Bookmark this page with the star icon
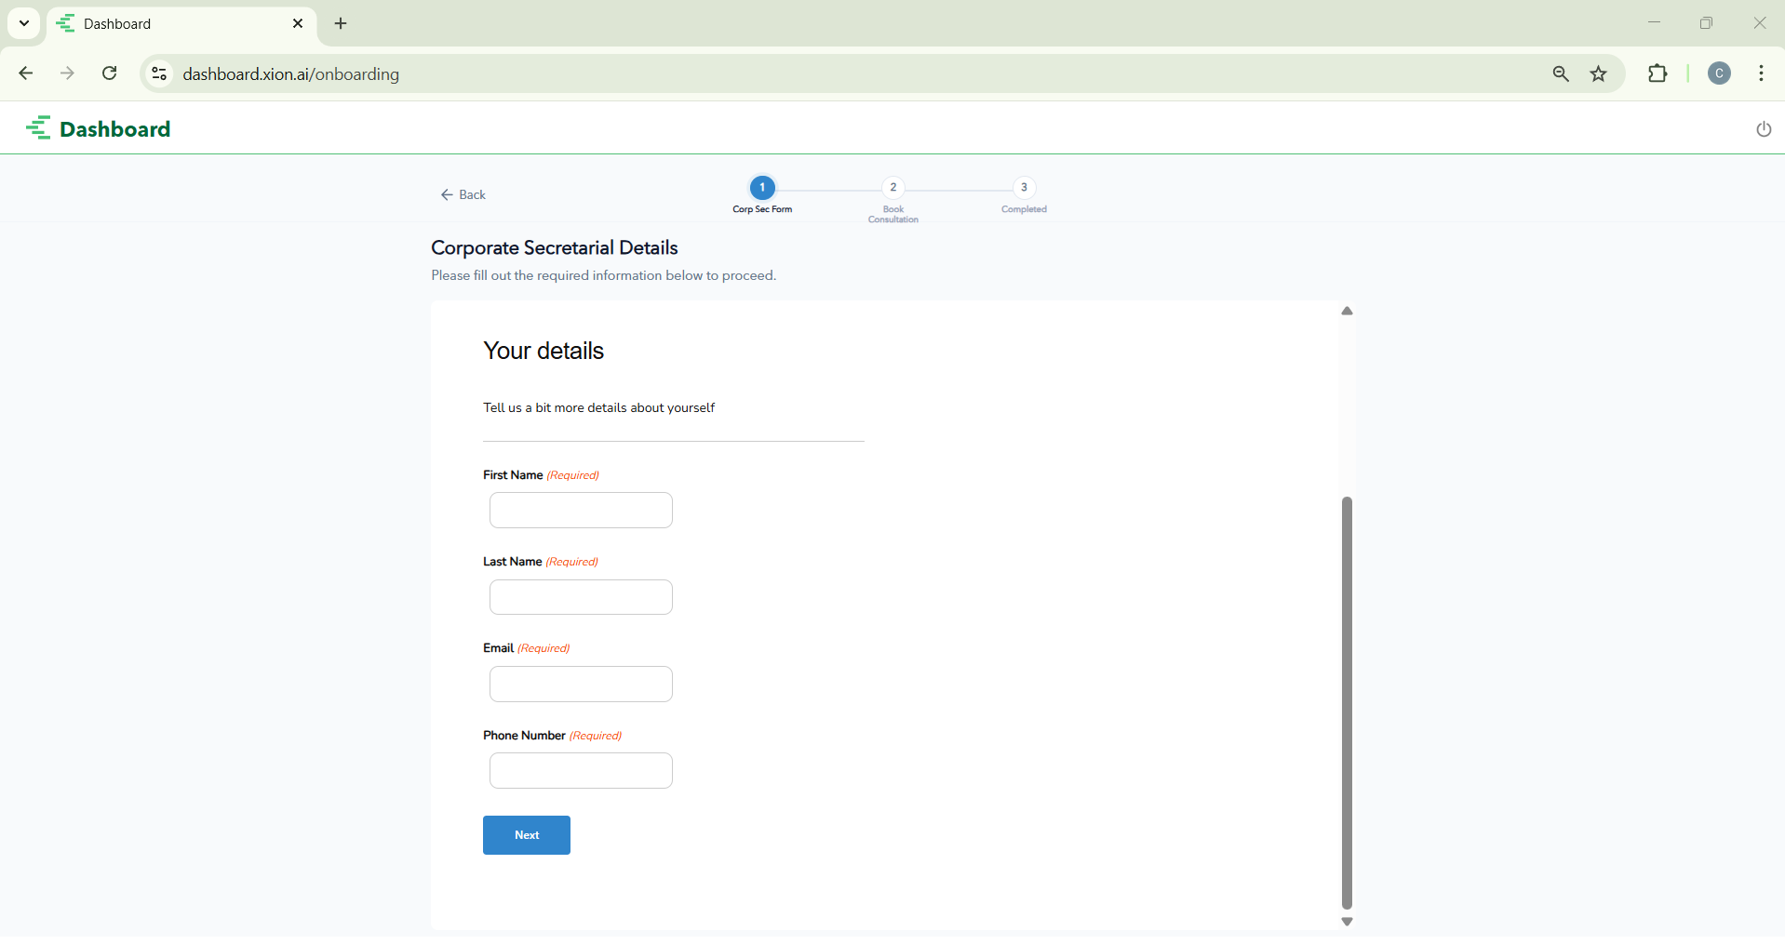The image size is (1785, 944). coord(1599,74)
